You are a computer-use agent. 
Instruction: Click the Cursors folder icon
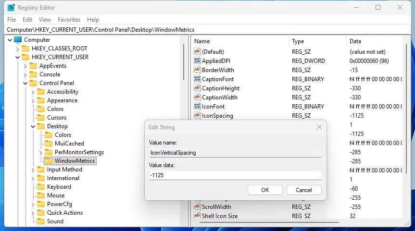pos(41,118)
